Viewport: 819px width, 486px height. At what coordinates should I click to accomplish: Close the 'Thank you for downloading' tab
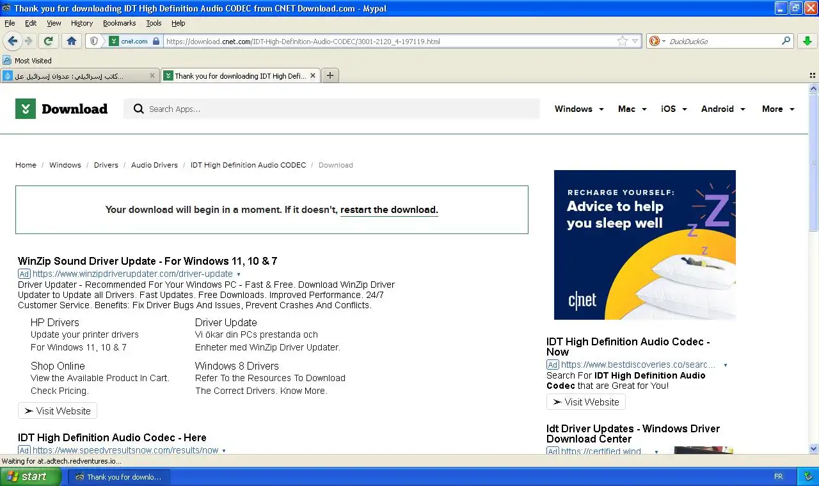click(313, 75)
